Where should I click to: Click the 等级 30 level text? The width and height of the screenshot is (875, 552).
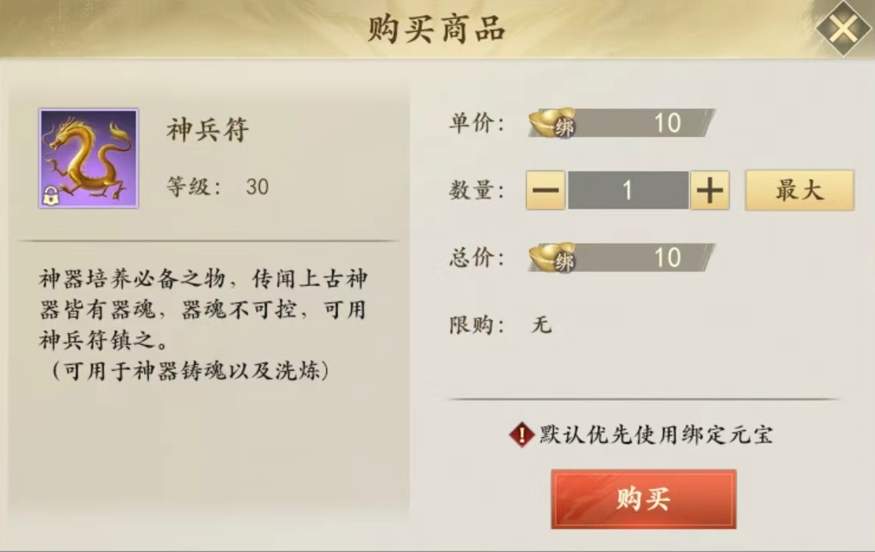(217, 187)
